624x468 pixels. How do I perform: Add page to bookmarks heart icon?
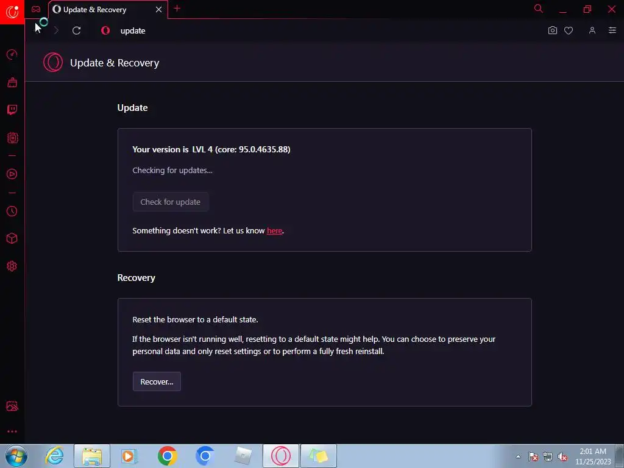(x=569, y=30)
